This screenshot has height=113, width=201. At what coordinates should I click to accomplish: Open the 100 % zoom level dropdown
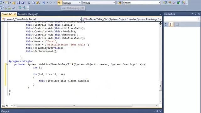[12, 106]
